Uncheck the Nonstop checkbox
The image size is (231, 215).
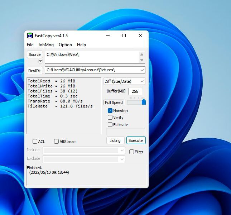(110, 111)
